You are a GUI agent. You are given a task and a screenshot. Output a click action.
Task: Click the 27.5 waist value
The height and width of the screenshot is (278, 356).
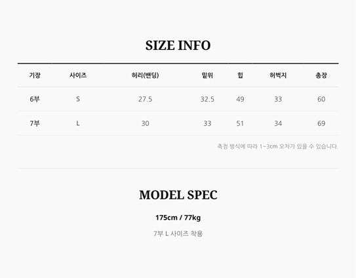(x=146, y=99)
